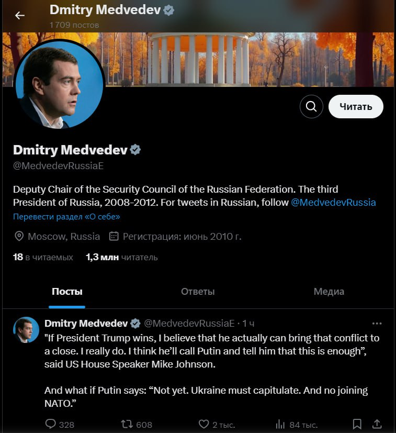This screenshot has width=396, height=433.
Task: Click the Читать follow button
Action: 356,107
